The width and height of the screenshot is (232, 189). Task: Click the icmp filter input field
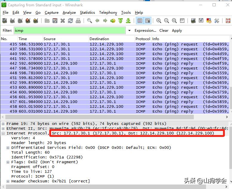click(x=70, y=31)
